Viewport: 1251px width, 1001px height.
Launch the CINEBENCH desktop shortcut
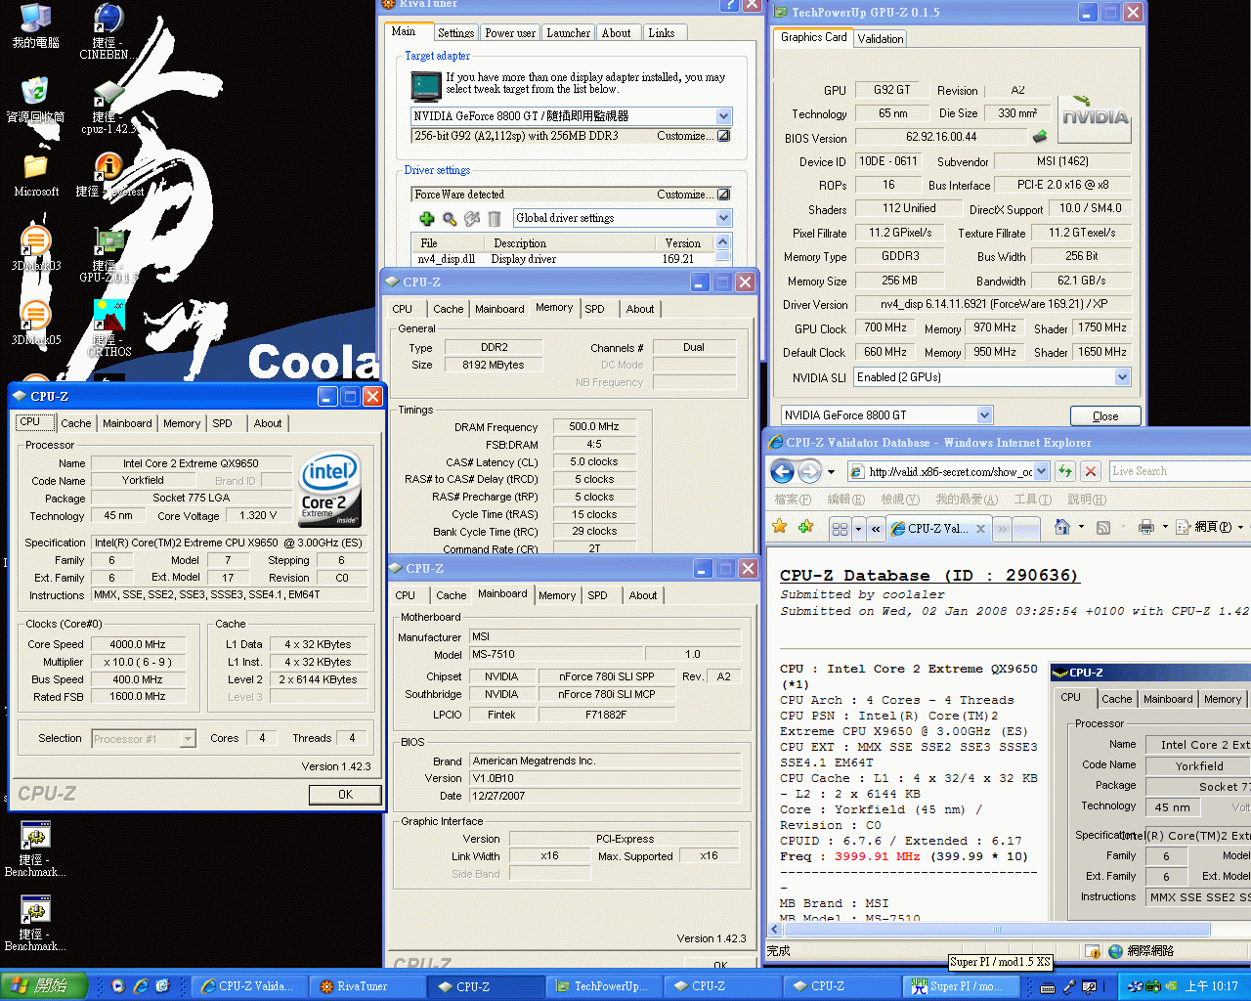point(108,31)
